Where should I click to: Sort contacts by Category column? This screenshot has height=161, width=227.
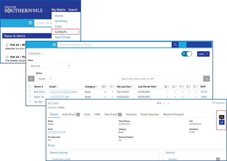[x=91, y=87]
